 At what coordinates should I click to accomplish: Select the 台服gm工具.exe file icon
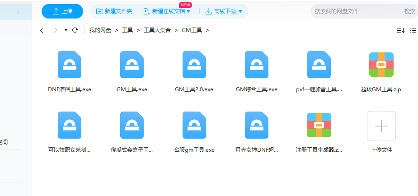coord(194,125)
